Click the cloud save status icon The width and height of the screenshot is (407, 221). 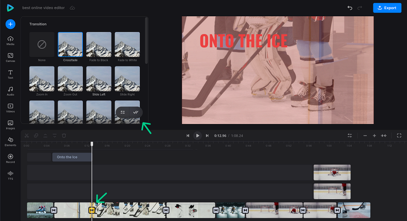click(x=72, y=8)
